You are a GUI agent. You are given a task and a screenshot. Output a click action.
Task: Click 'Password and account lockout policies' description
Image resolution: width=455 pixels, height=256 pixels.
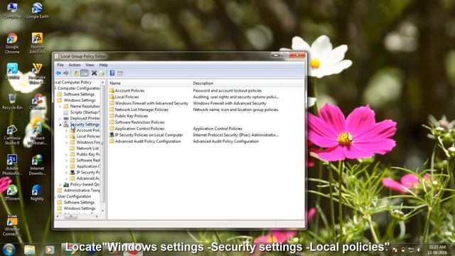coord(227,90)
